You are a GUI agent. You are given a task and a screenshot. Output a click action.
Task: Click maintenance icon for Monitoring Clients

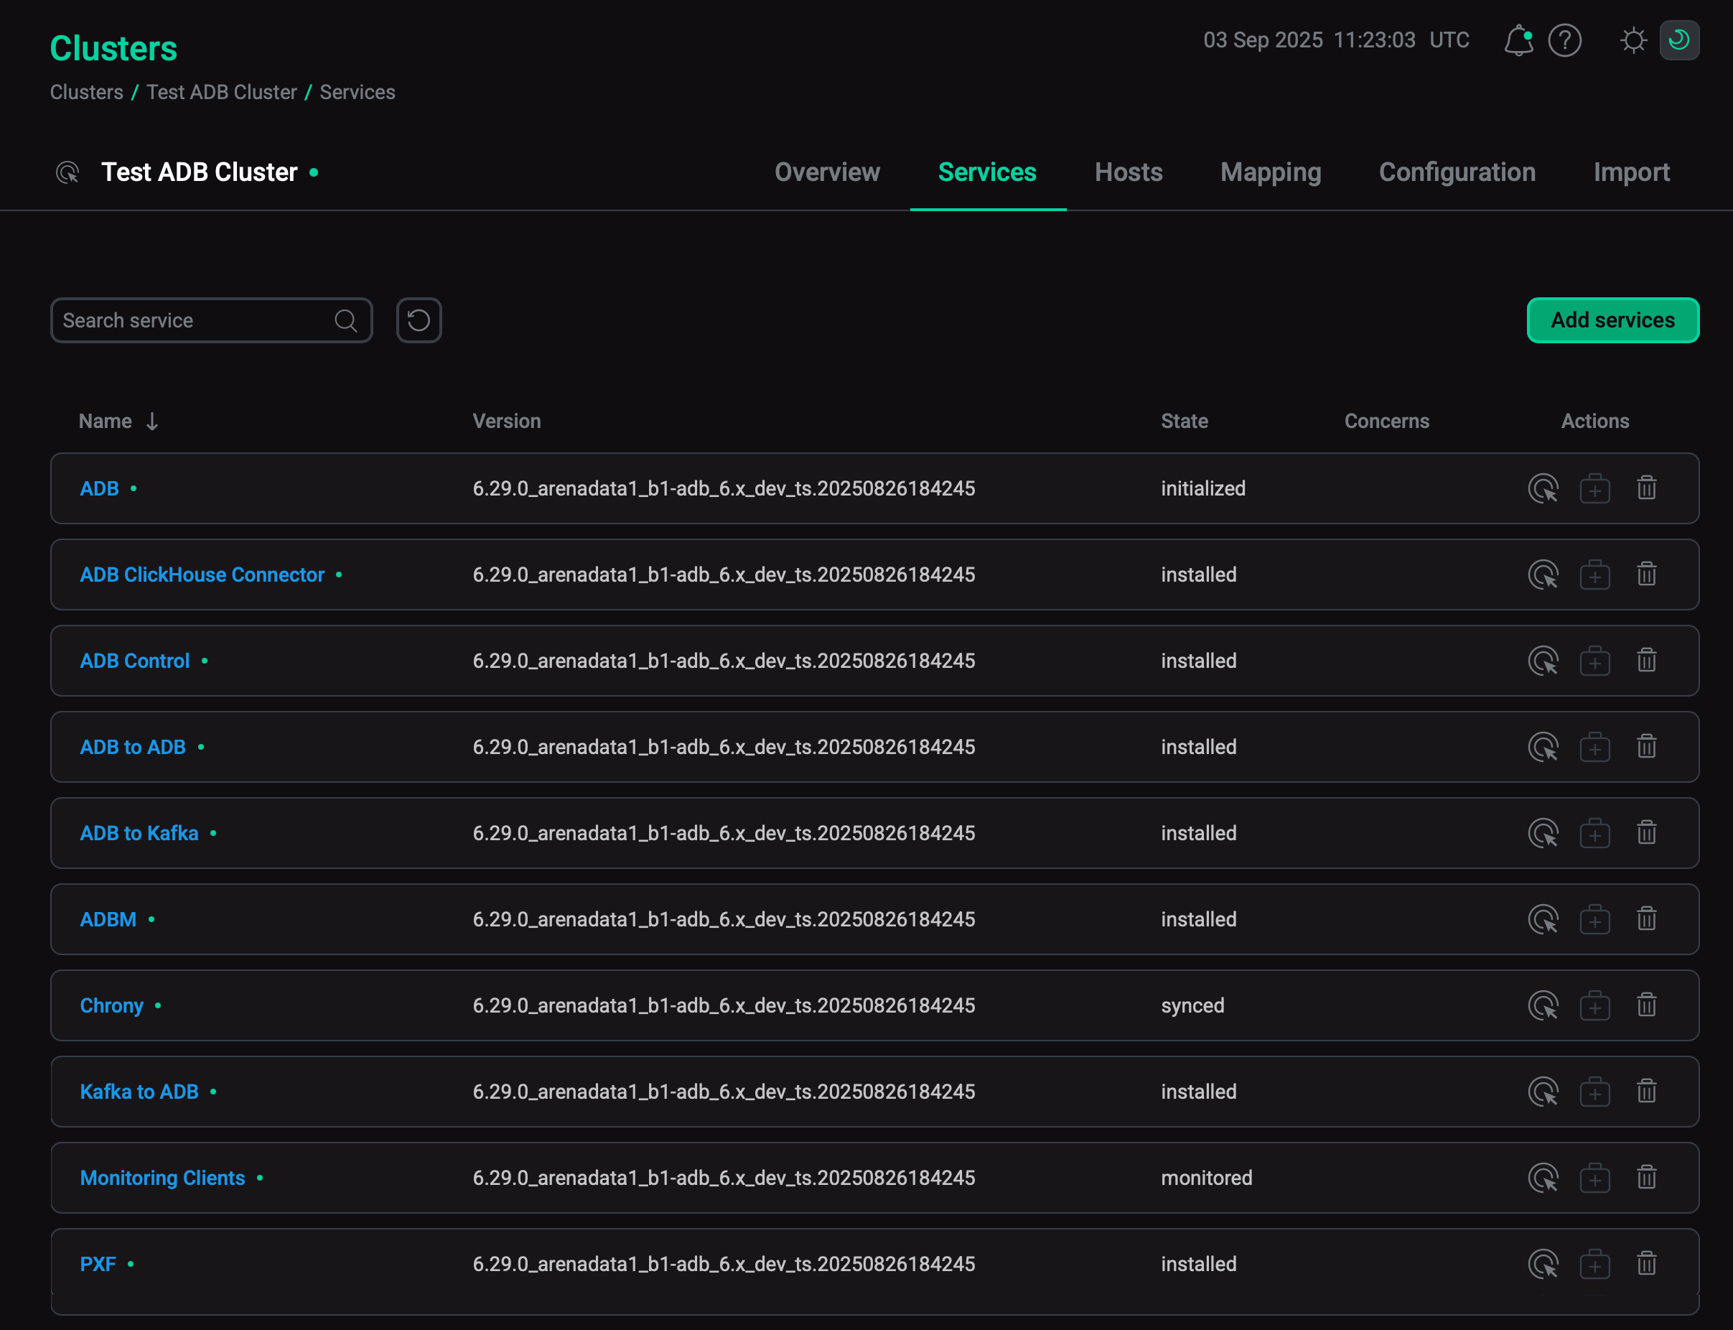pos(1594,1178)
